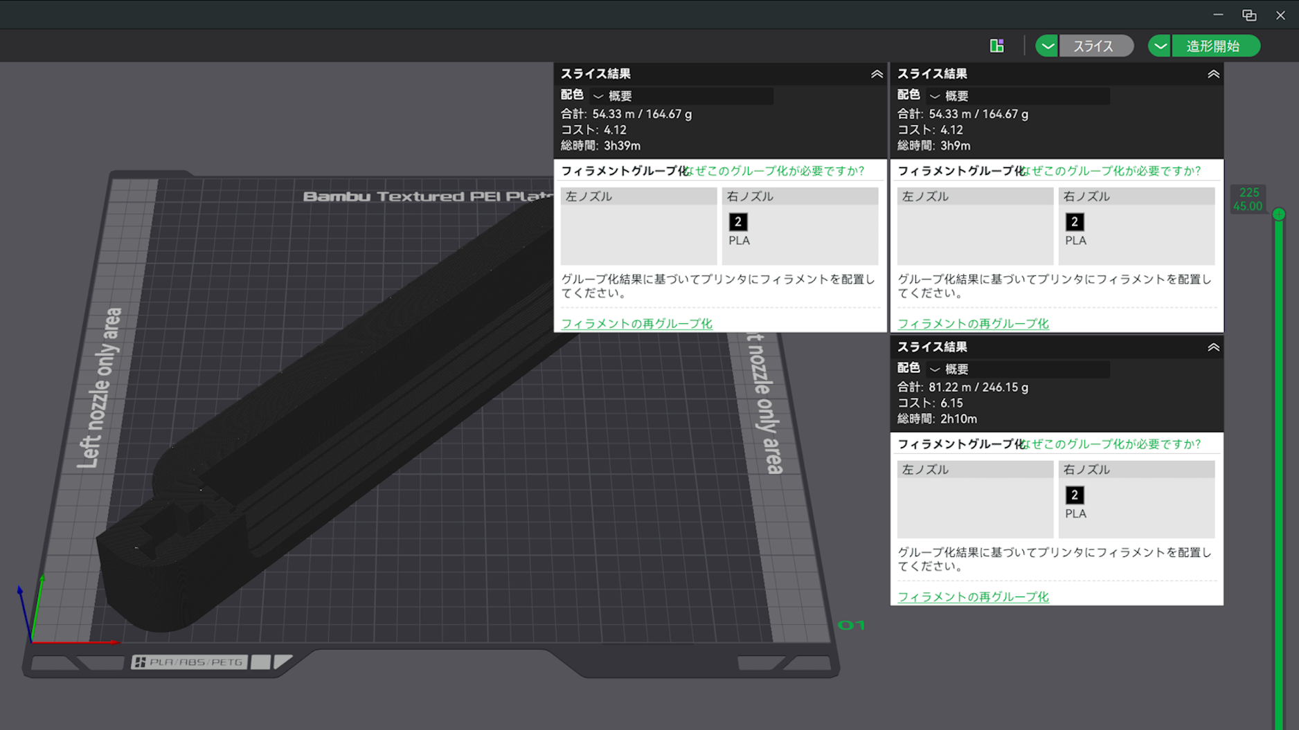Click filament 2 swatch in 3h39m panel
Viewport: 1299px width, 730px height.
[x=738, y=221]
